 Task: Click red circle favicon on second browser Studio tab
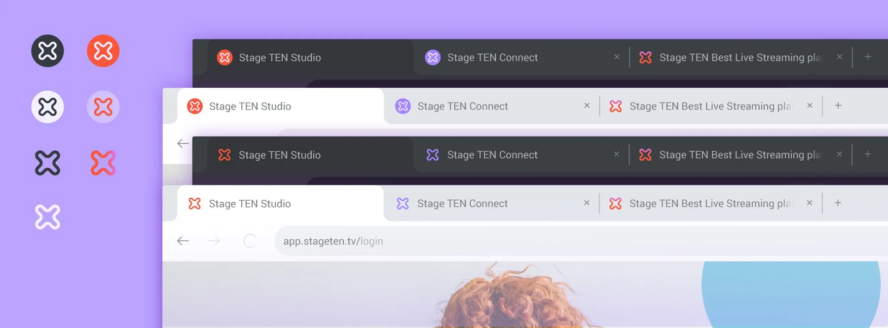(x=195, y=106)
